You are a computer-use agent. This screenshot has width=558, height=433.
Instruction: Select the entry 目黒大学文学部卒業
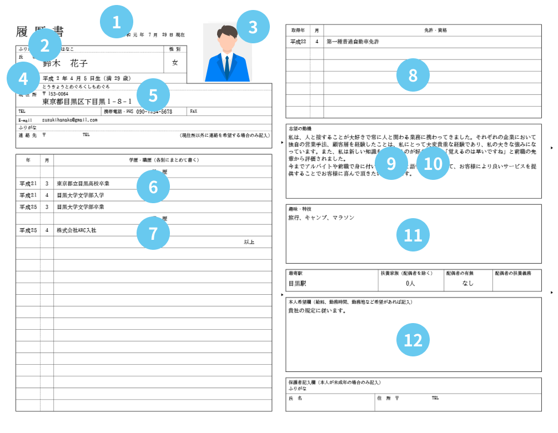[81, 207]
